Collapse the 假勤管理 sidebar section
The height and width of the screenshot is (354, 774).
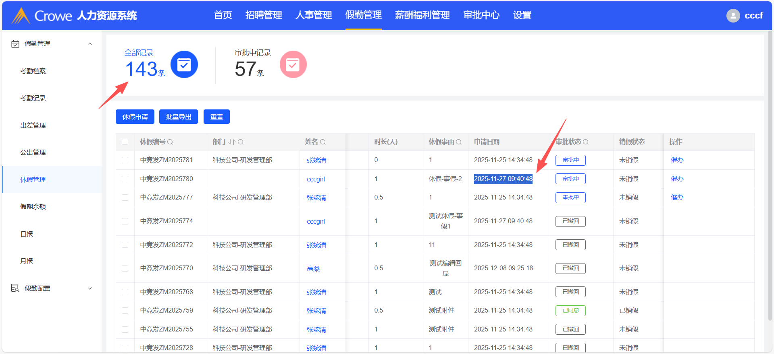(x=90, y=44)
